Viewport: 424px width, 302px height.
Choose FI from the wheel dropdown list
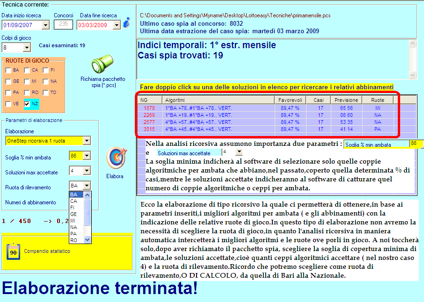(x=77, y=208)
